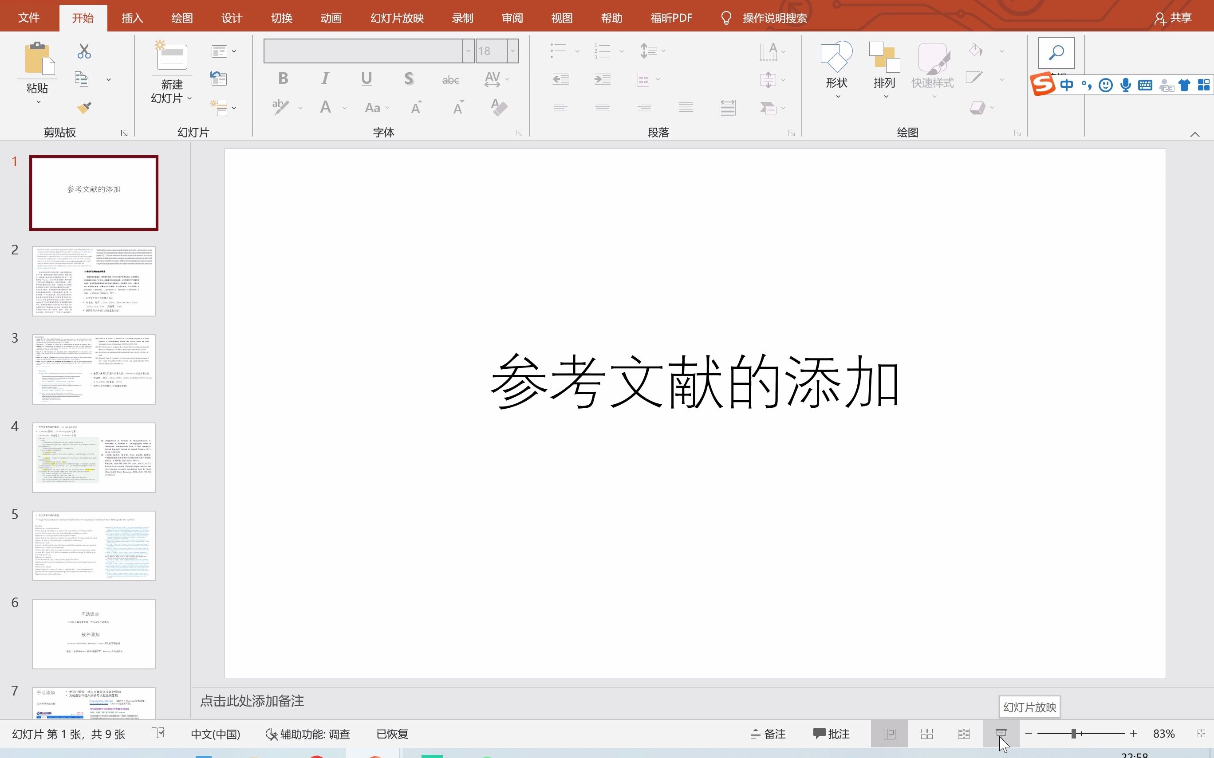Switch to the 动画 (Animations) tab

pos(331,18)
